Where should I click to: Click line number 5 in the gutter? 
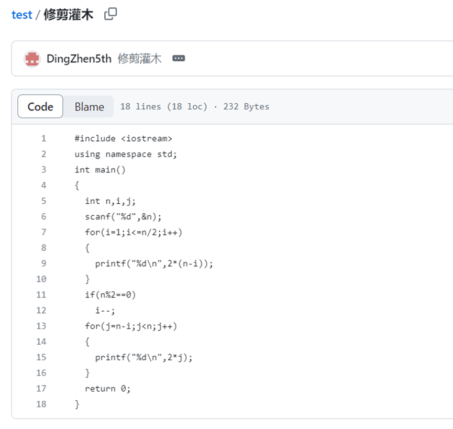[x=43, y=201]
